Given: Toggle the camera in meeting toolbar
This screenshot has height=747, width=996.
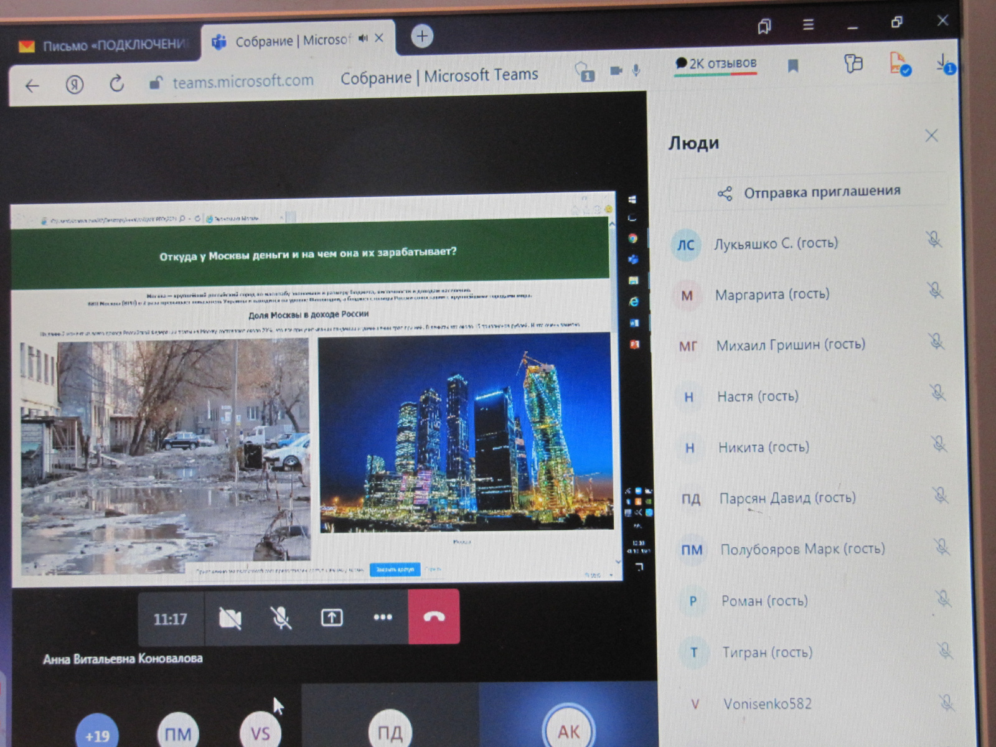Looking at the screenshot, I should tap(230, 618).
